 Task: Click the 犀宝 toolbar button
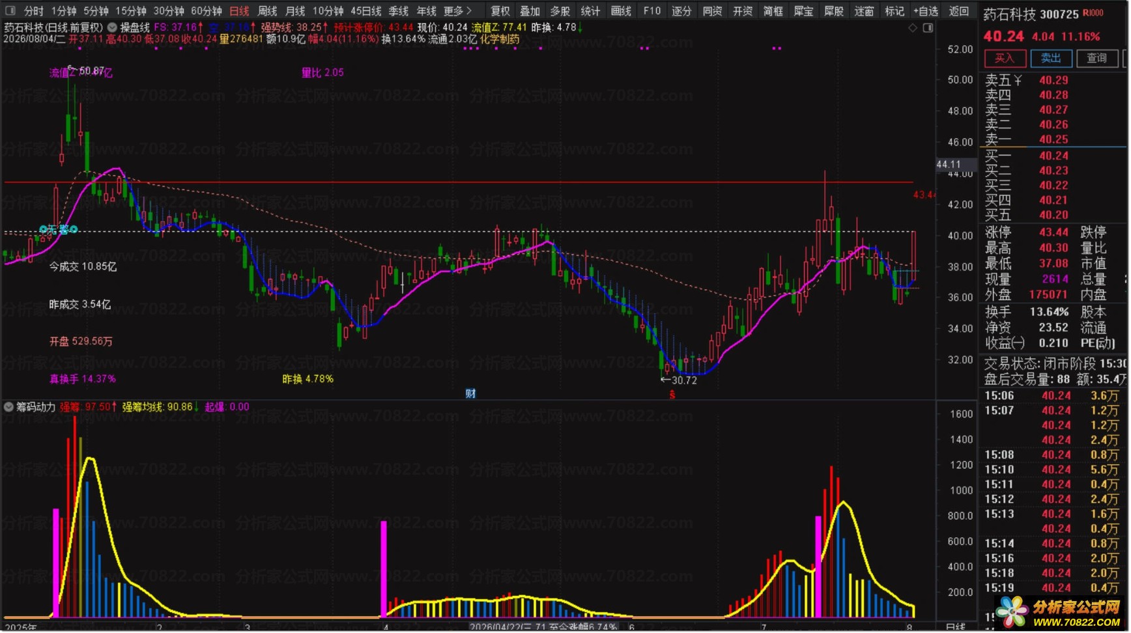pyautogui.click(x=803, y=11)
